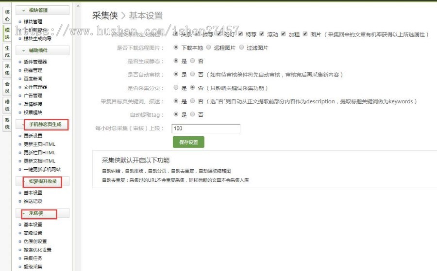Select the 远程图片 radio option
This screenshot has height=271, width=437.
click(208, 48)
